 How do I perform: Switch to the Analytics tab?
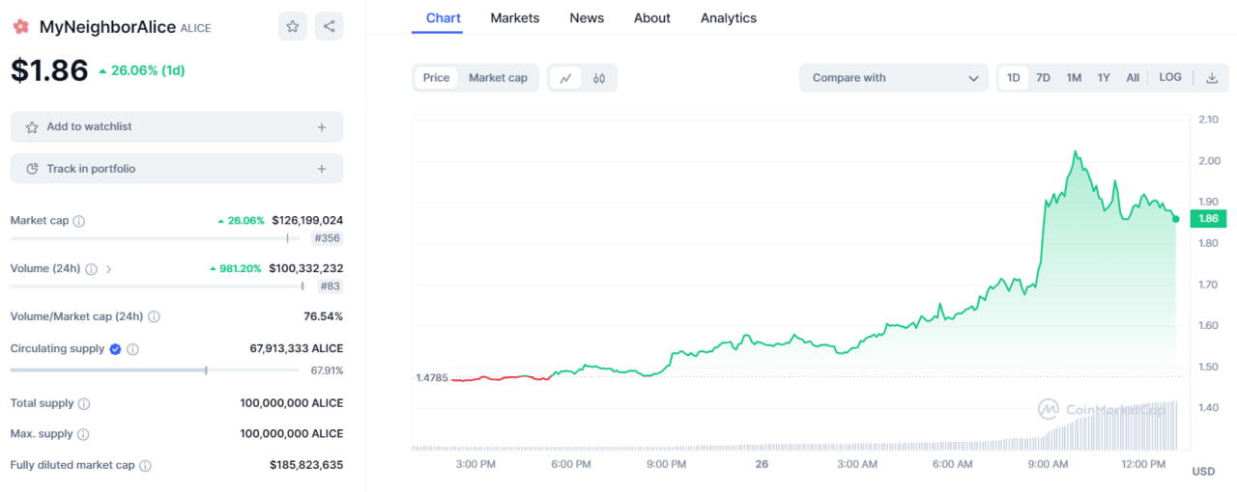click(x=728, y=18)
